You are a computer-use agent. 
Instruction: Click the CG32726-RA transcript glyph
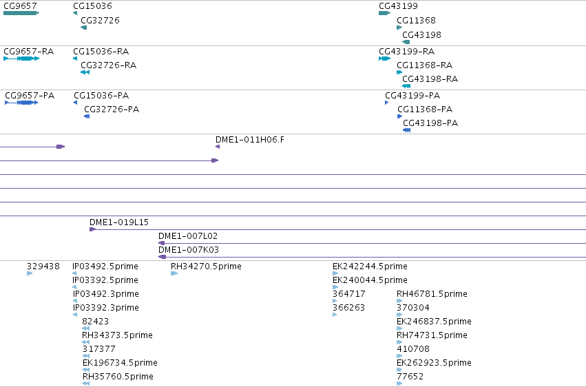(x=85, y=72)
